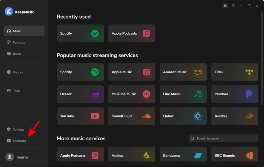Select the YouTube Music label text

[124, 94]
